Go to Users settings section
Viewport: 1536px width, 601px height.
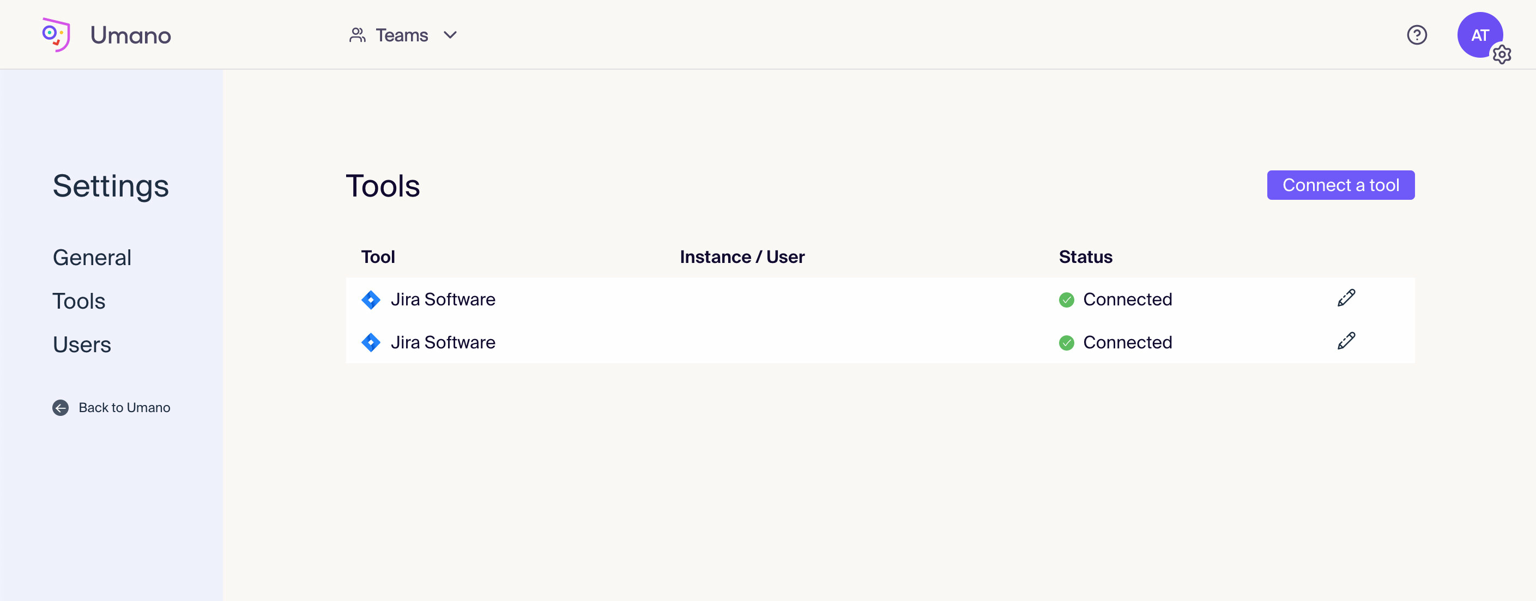click(82, 344)
